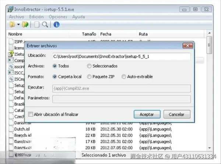Viewport: 221px width, 164px height.
Task: Sort by the Fecha column header
Action: tap(117, 34)
